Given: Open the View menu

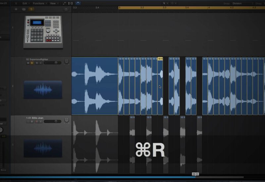Looking at the screenshot, I should pyautogui.click(x=54, y=3).
